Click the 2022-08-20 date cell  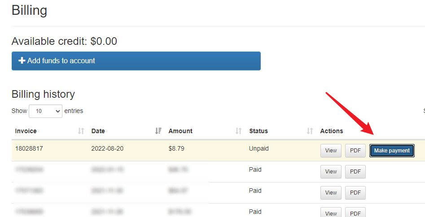click(x=108, y=148)
